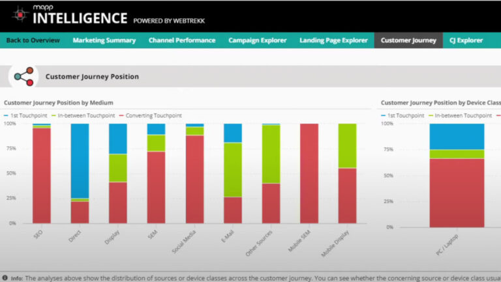The image size is (501, 282).
Task: Toggle In-between Touchpoint legend in Medium chart
Action: coord(82,115)
